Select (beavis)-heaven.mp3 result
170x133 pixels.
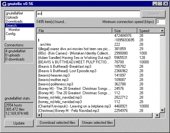click(x=98, y=75)
